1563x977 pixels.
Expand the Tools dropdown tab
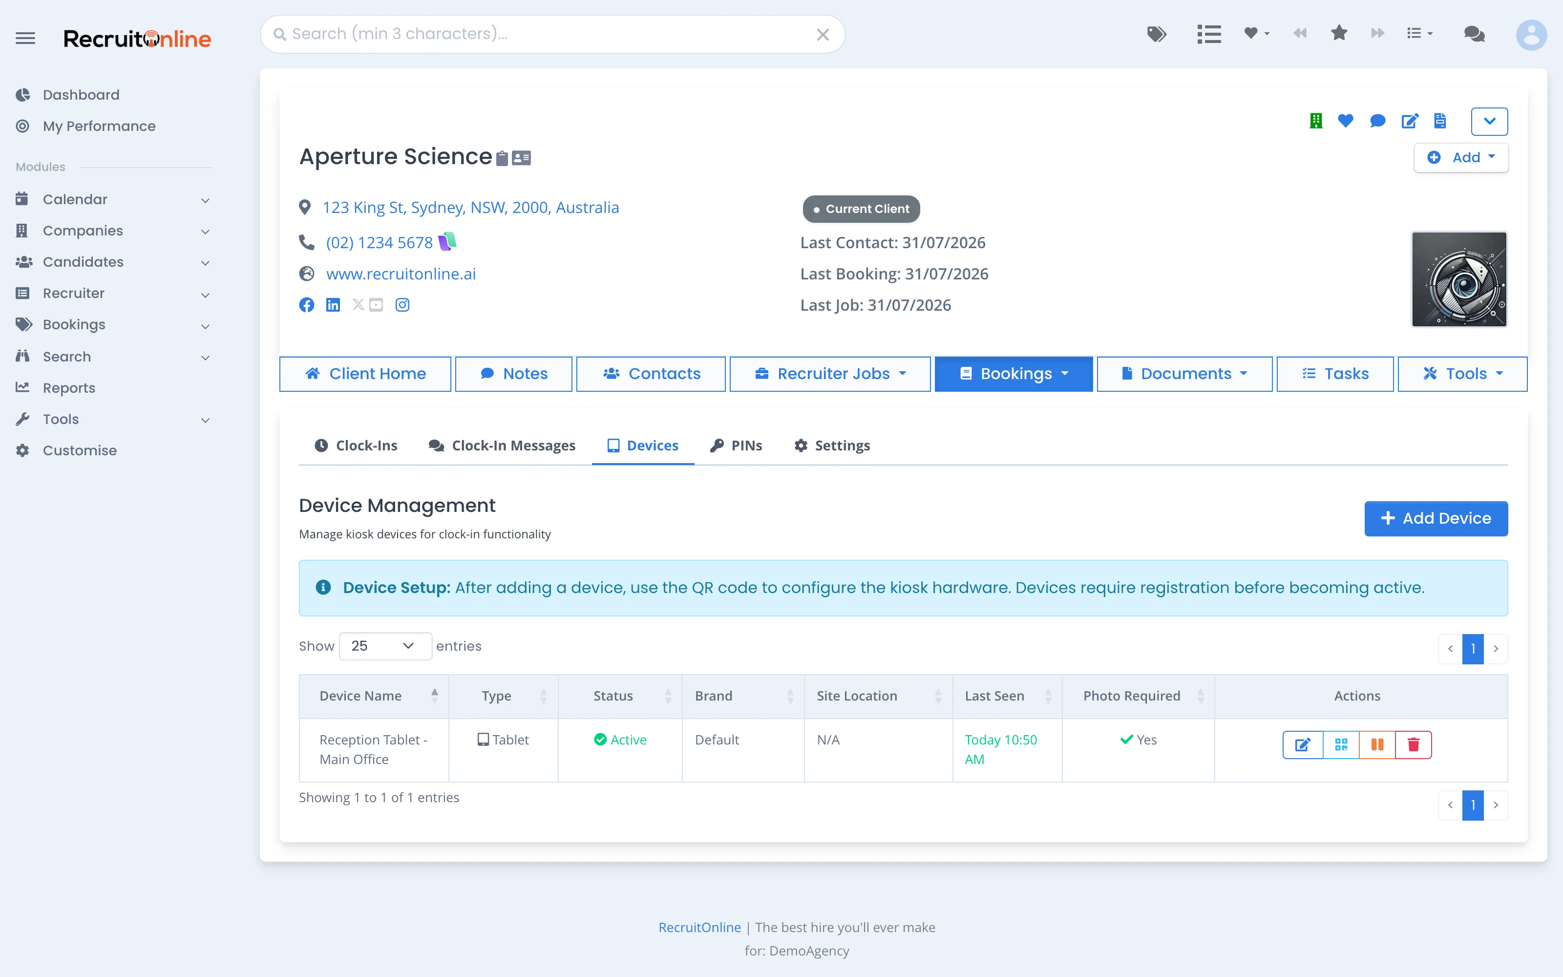coord(1463,374)
